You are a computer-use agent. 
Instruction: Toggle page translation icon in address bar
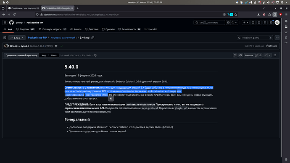click(230, 14)
